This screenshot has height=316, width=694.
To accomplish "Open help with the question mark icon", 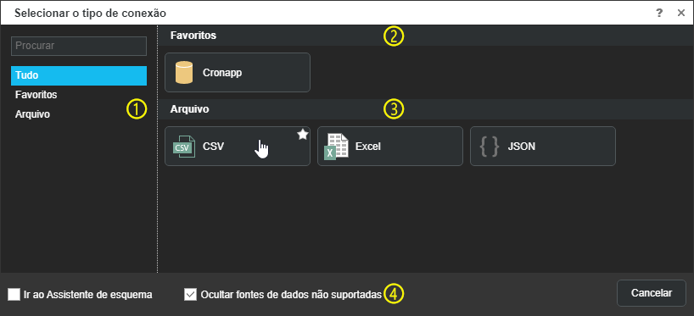I will pos(659,13).
